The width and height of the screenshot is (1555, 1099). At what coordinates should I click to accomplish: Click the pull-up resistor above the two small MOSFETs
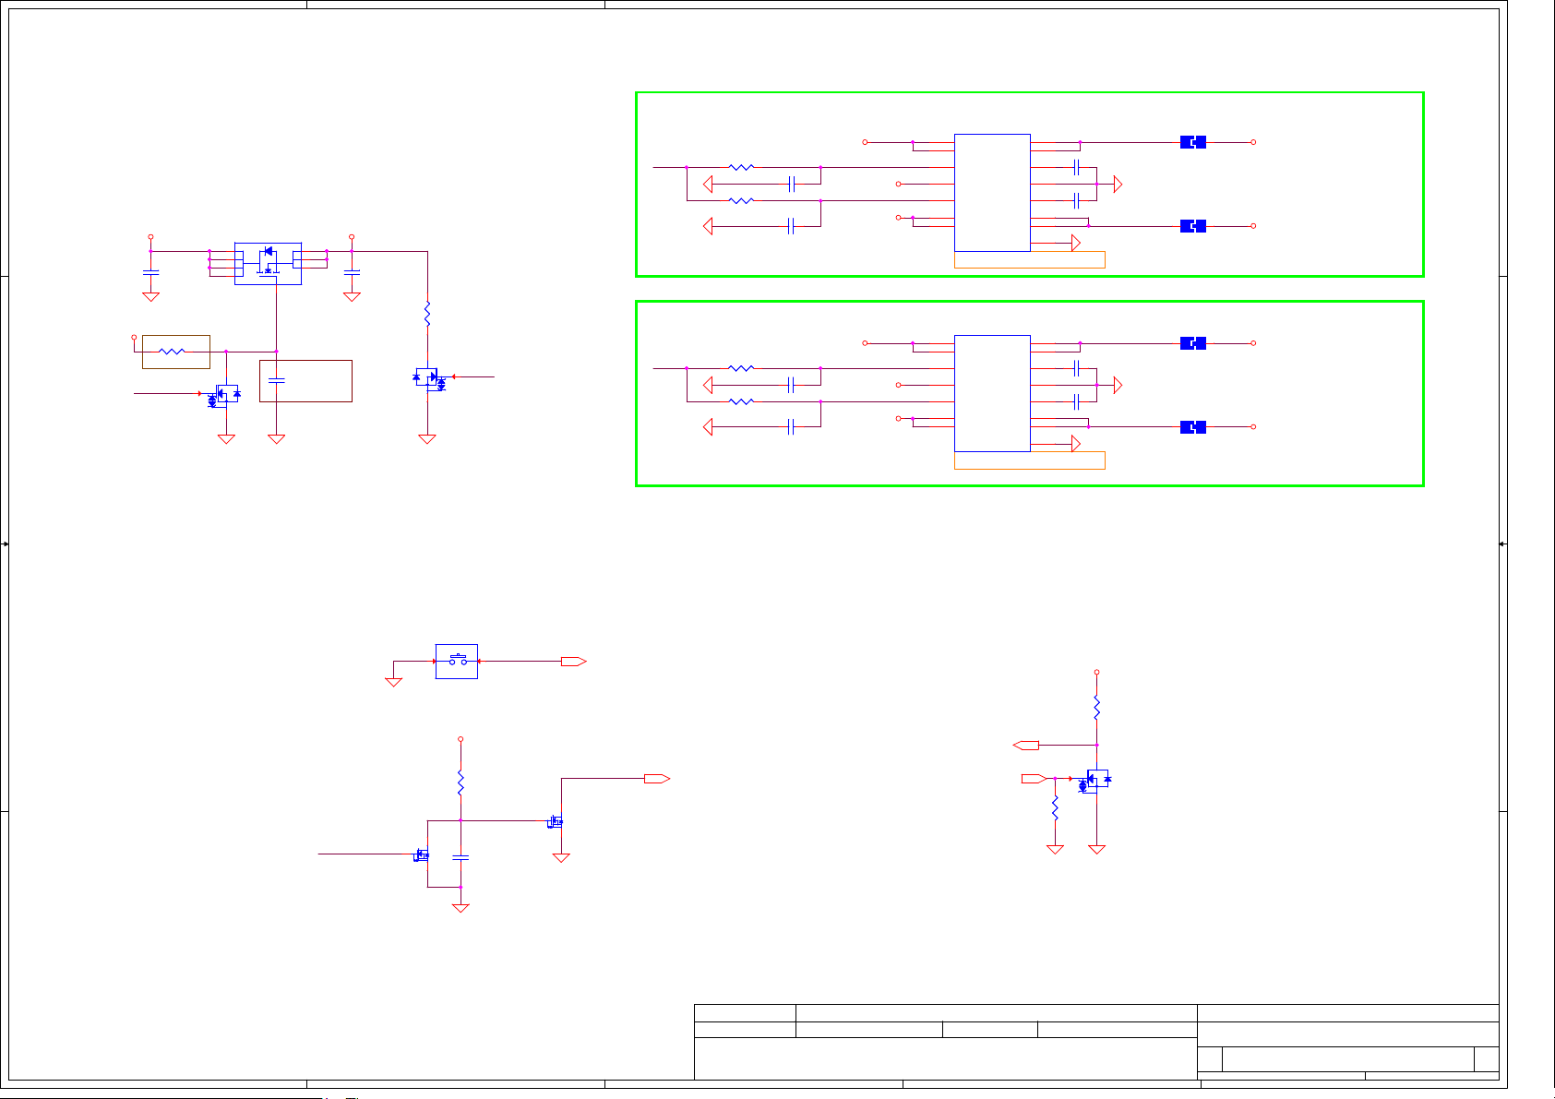point(461,783)
